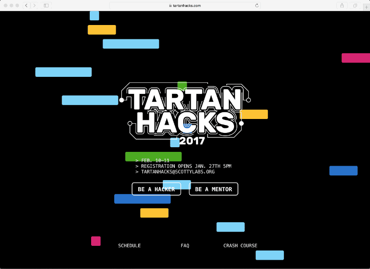The width and height of the screenshot is (370, 269).
Task: Open the CRASH COURSE link
Action: pyautogui.click(x=240, y=246)
